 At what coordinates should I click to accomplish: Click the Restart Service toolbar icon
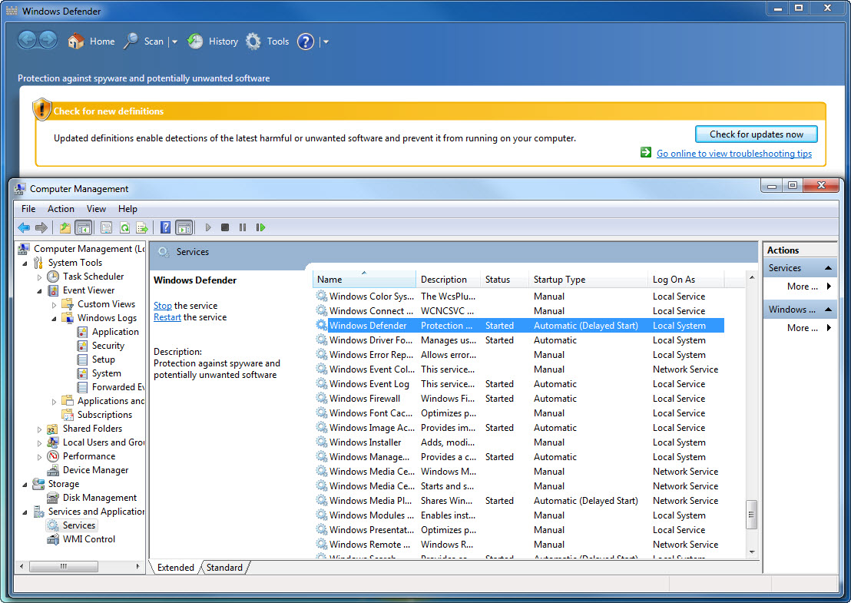coord(260,227)
